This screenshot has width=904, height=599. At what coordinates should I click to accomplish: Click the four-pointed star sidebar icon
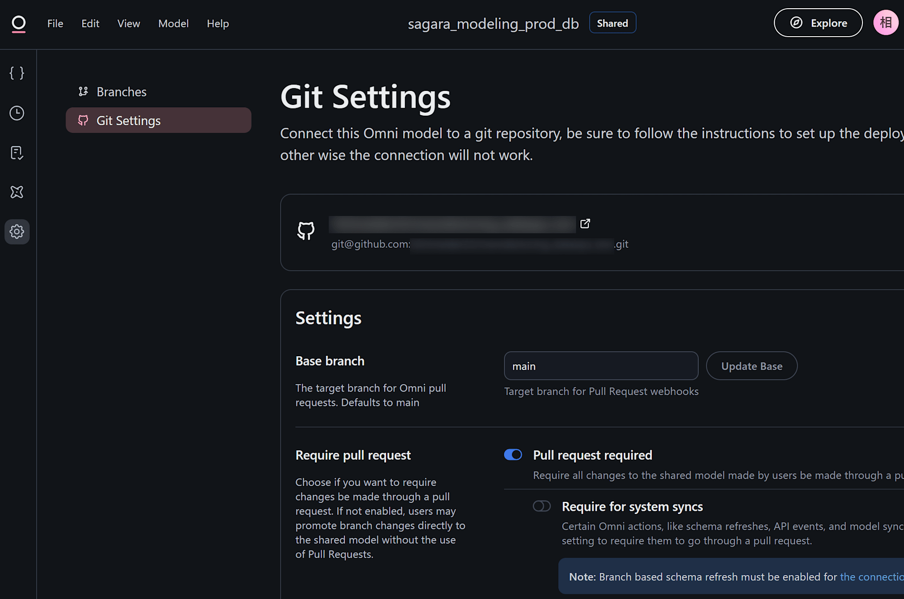[x=17, y=192]
